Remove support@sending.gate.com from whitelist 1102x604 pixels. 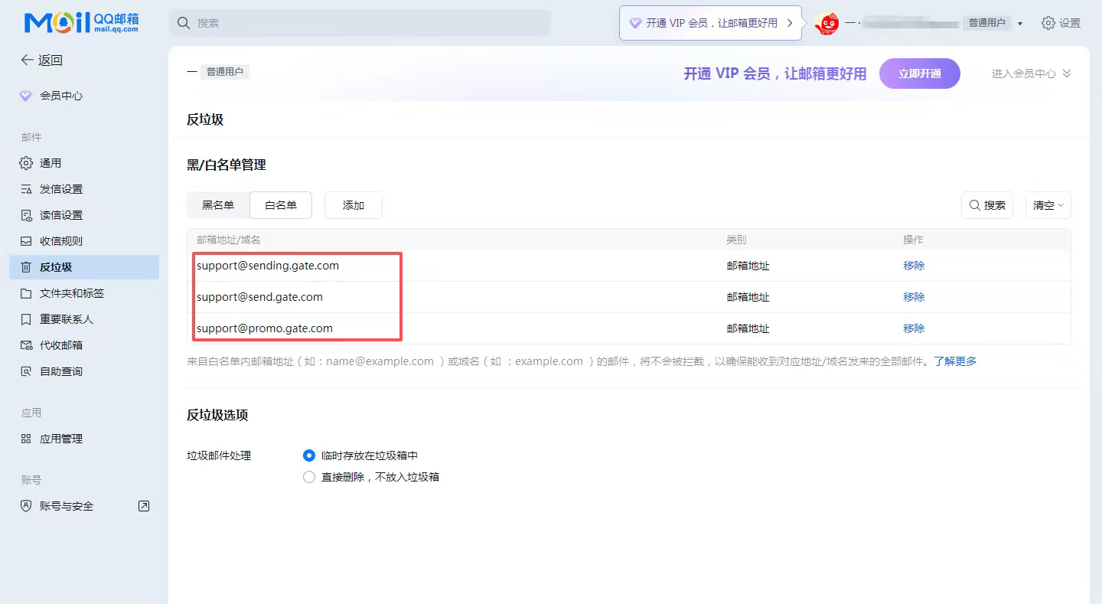[914, 266]
